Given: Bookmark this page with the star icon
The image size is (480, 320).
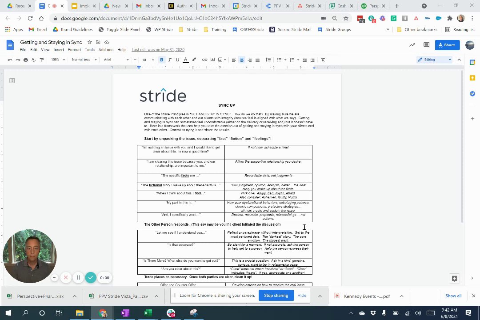Looking at the screenshot, I should click(x=346, y=18).
